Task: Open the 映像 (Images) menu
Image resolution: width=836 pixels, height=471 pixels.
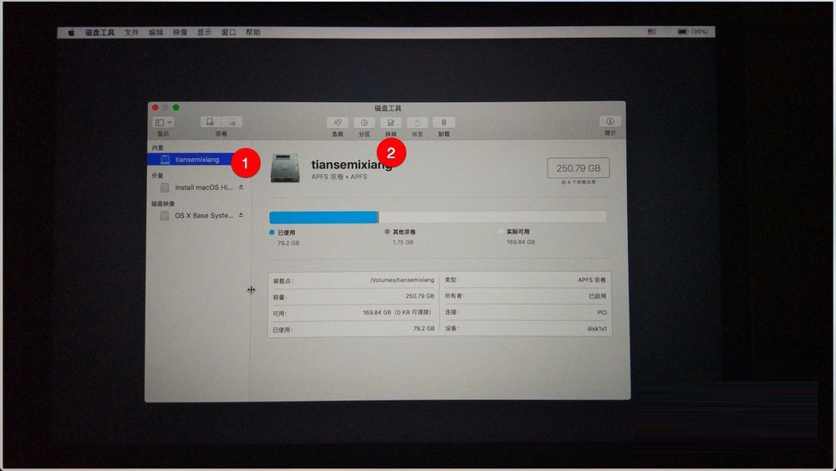Action: (x=180, y=33)
